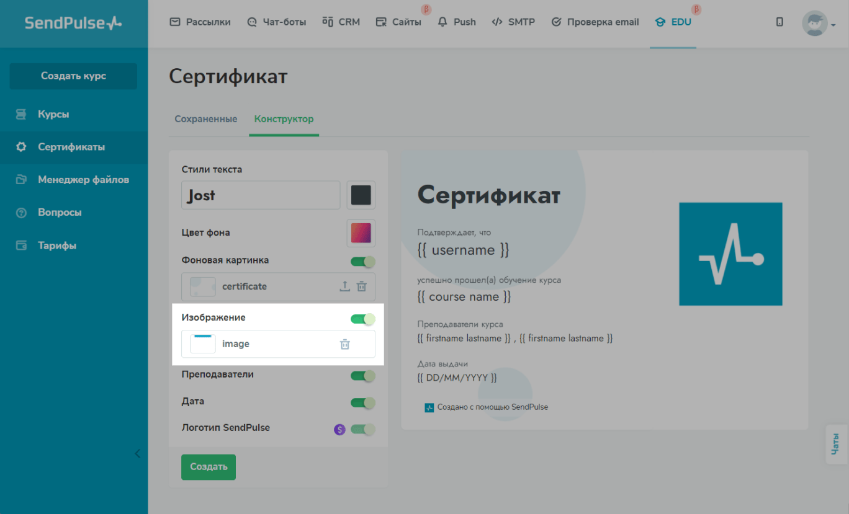Click the {{ course name }} placeholder

point(464,297)
